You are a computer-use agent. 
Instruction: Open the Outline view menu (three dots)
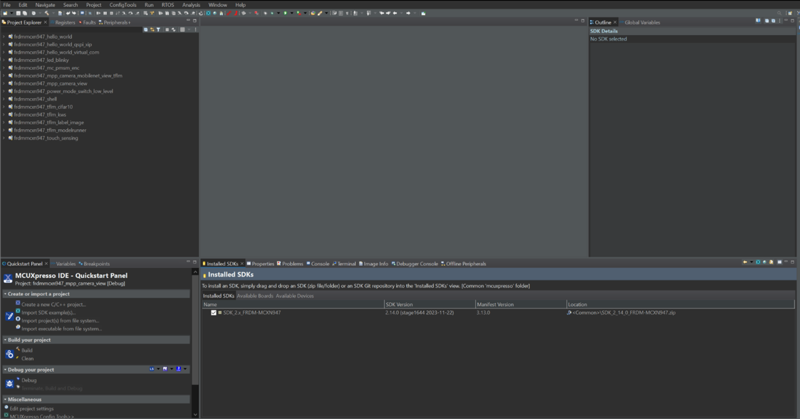click(779, 21)
